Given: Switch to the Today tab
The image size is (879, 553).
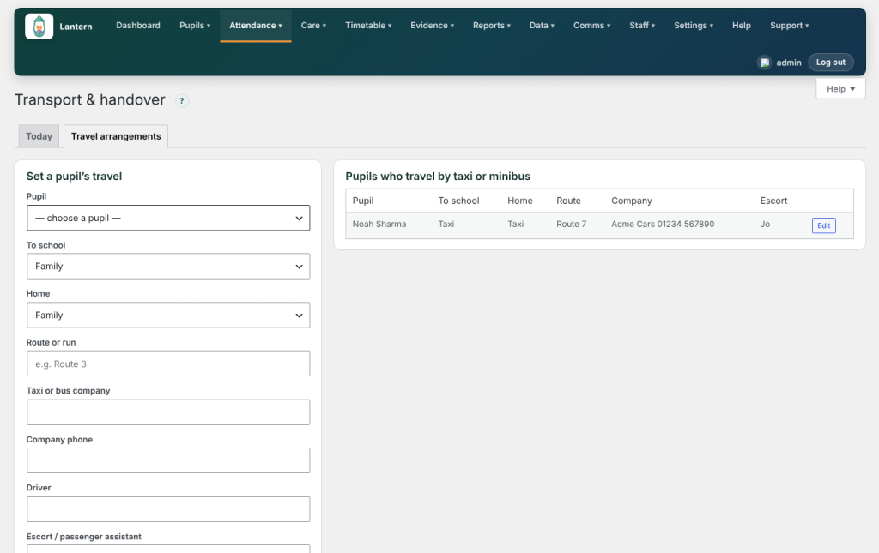Looking at the screenshot, I should [x=39, y=136].
